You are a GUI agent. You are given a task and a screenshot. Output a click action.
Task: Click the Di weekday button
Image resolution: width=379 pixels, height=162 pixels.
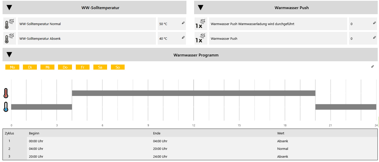point(30,67)
